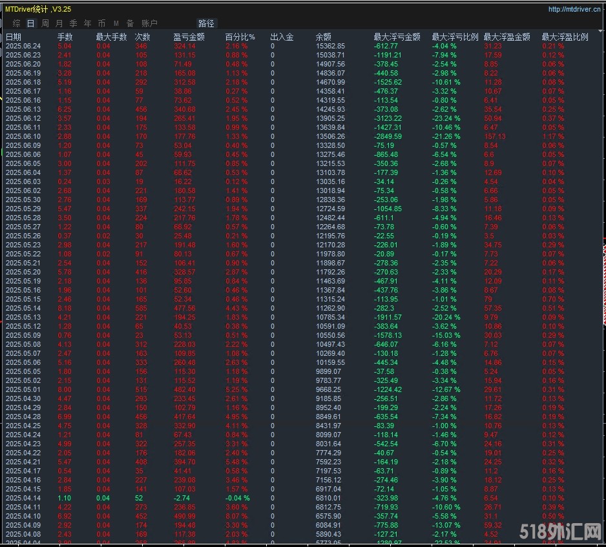Image resolution: width=606 pixels, height=547 pixels.
Task: Select the date cell 2025.05.20
Action: 23,272
